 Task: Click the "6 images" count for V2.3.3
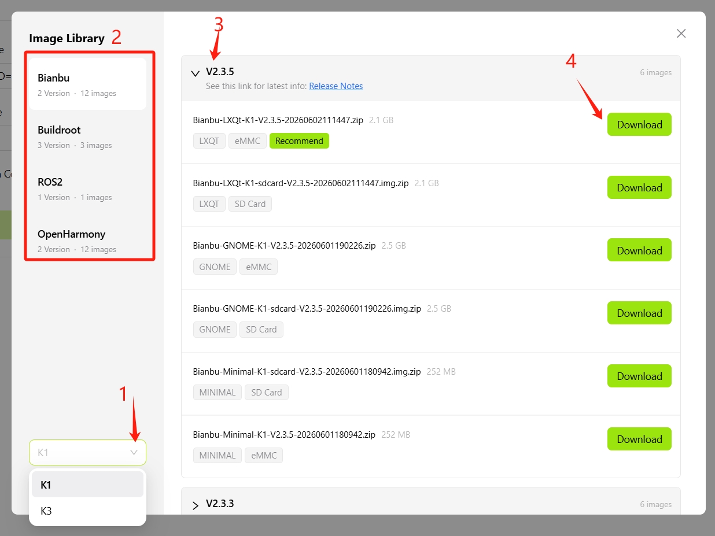[655, 505]
